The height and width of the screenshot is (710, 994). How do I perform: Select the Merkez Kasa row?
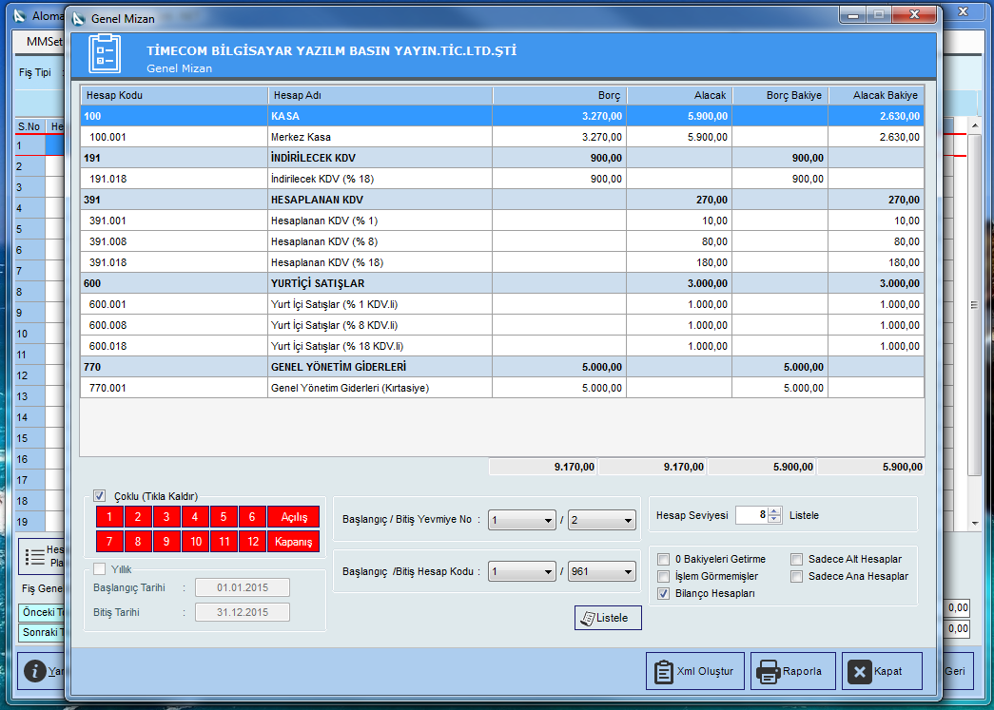pyautogui.click(x=502, y=137)
